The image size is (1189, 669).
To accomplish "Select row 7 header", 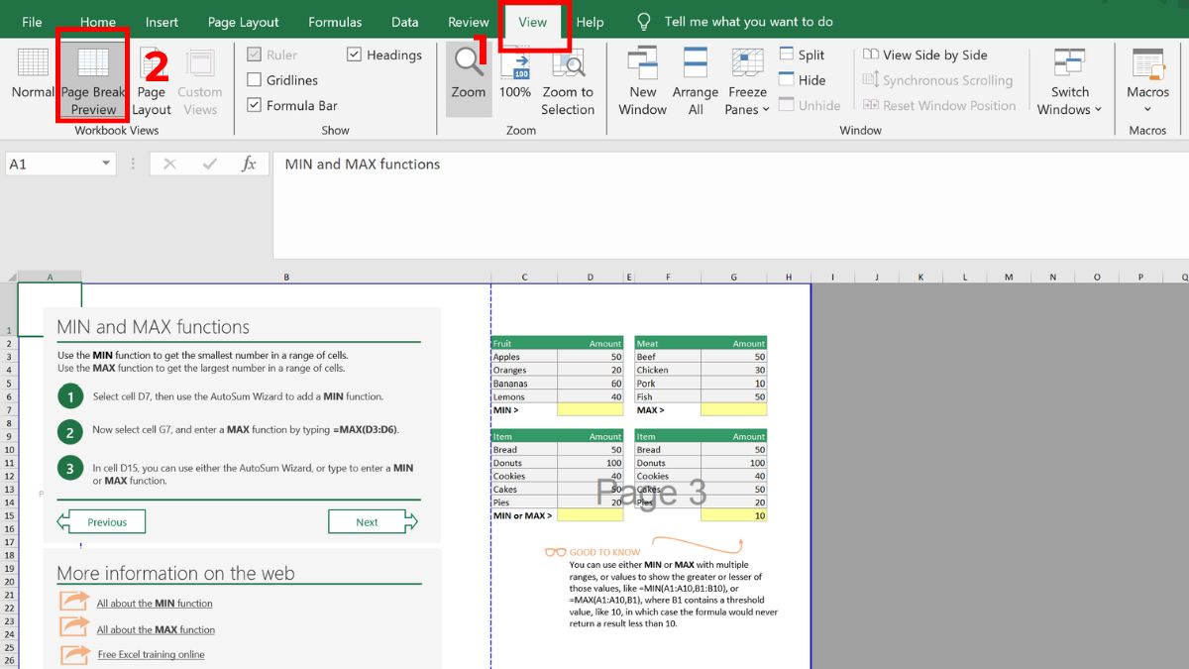I will coord(8,409).
